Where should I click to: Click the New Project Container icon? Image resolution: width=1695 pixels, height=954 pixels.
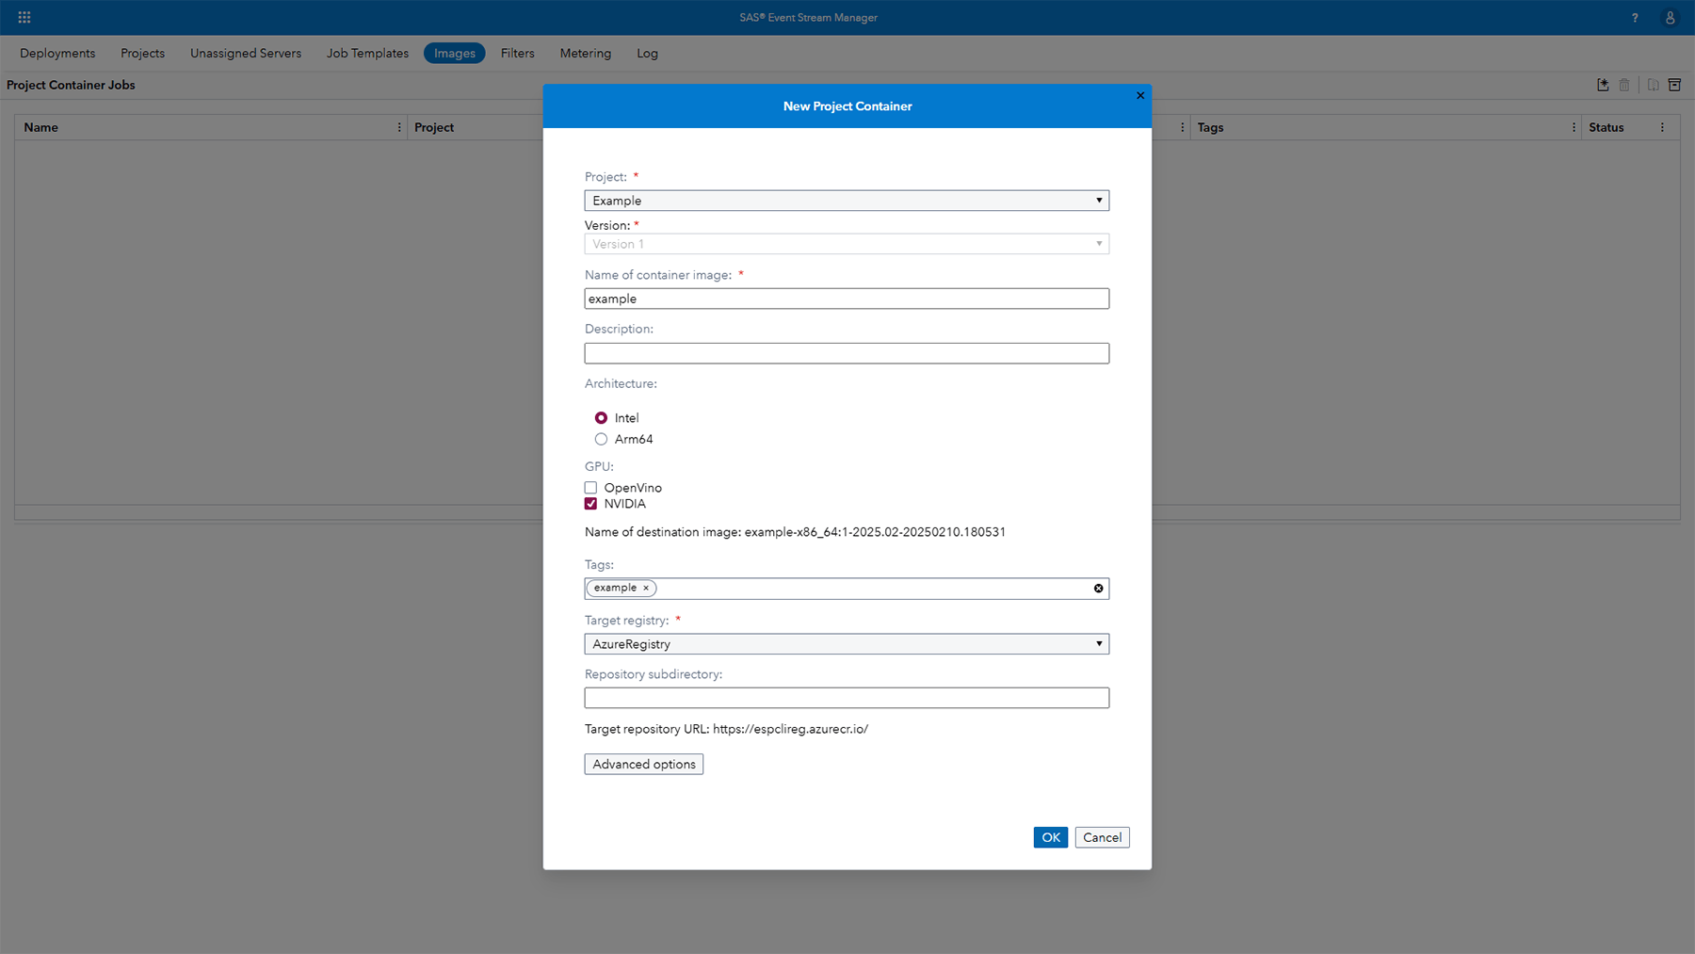[x=1603, y=85]
